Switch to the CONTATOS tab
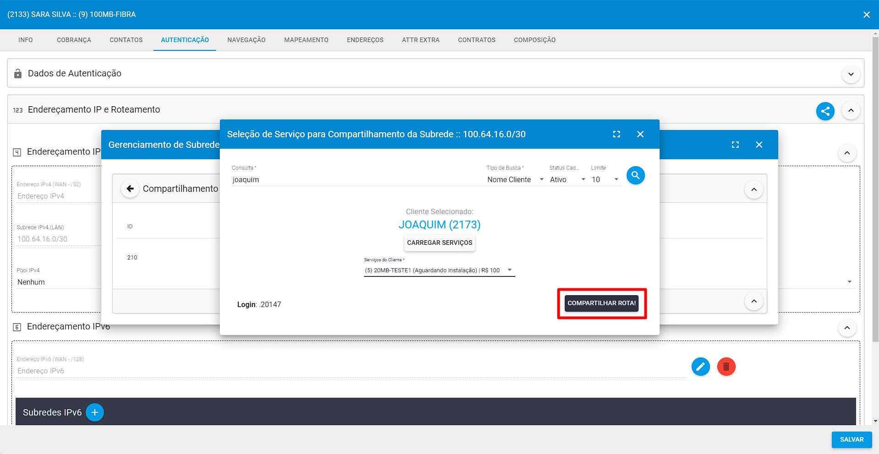Image resolution: width=879 pixels, height=454 pixels. pyautogui.click(x=126, y=40)
